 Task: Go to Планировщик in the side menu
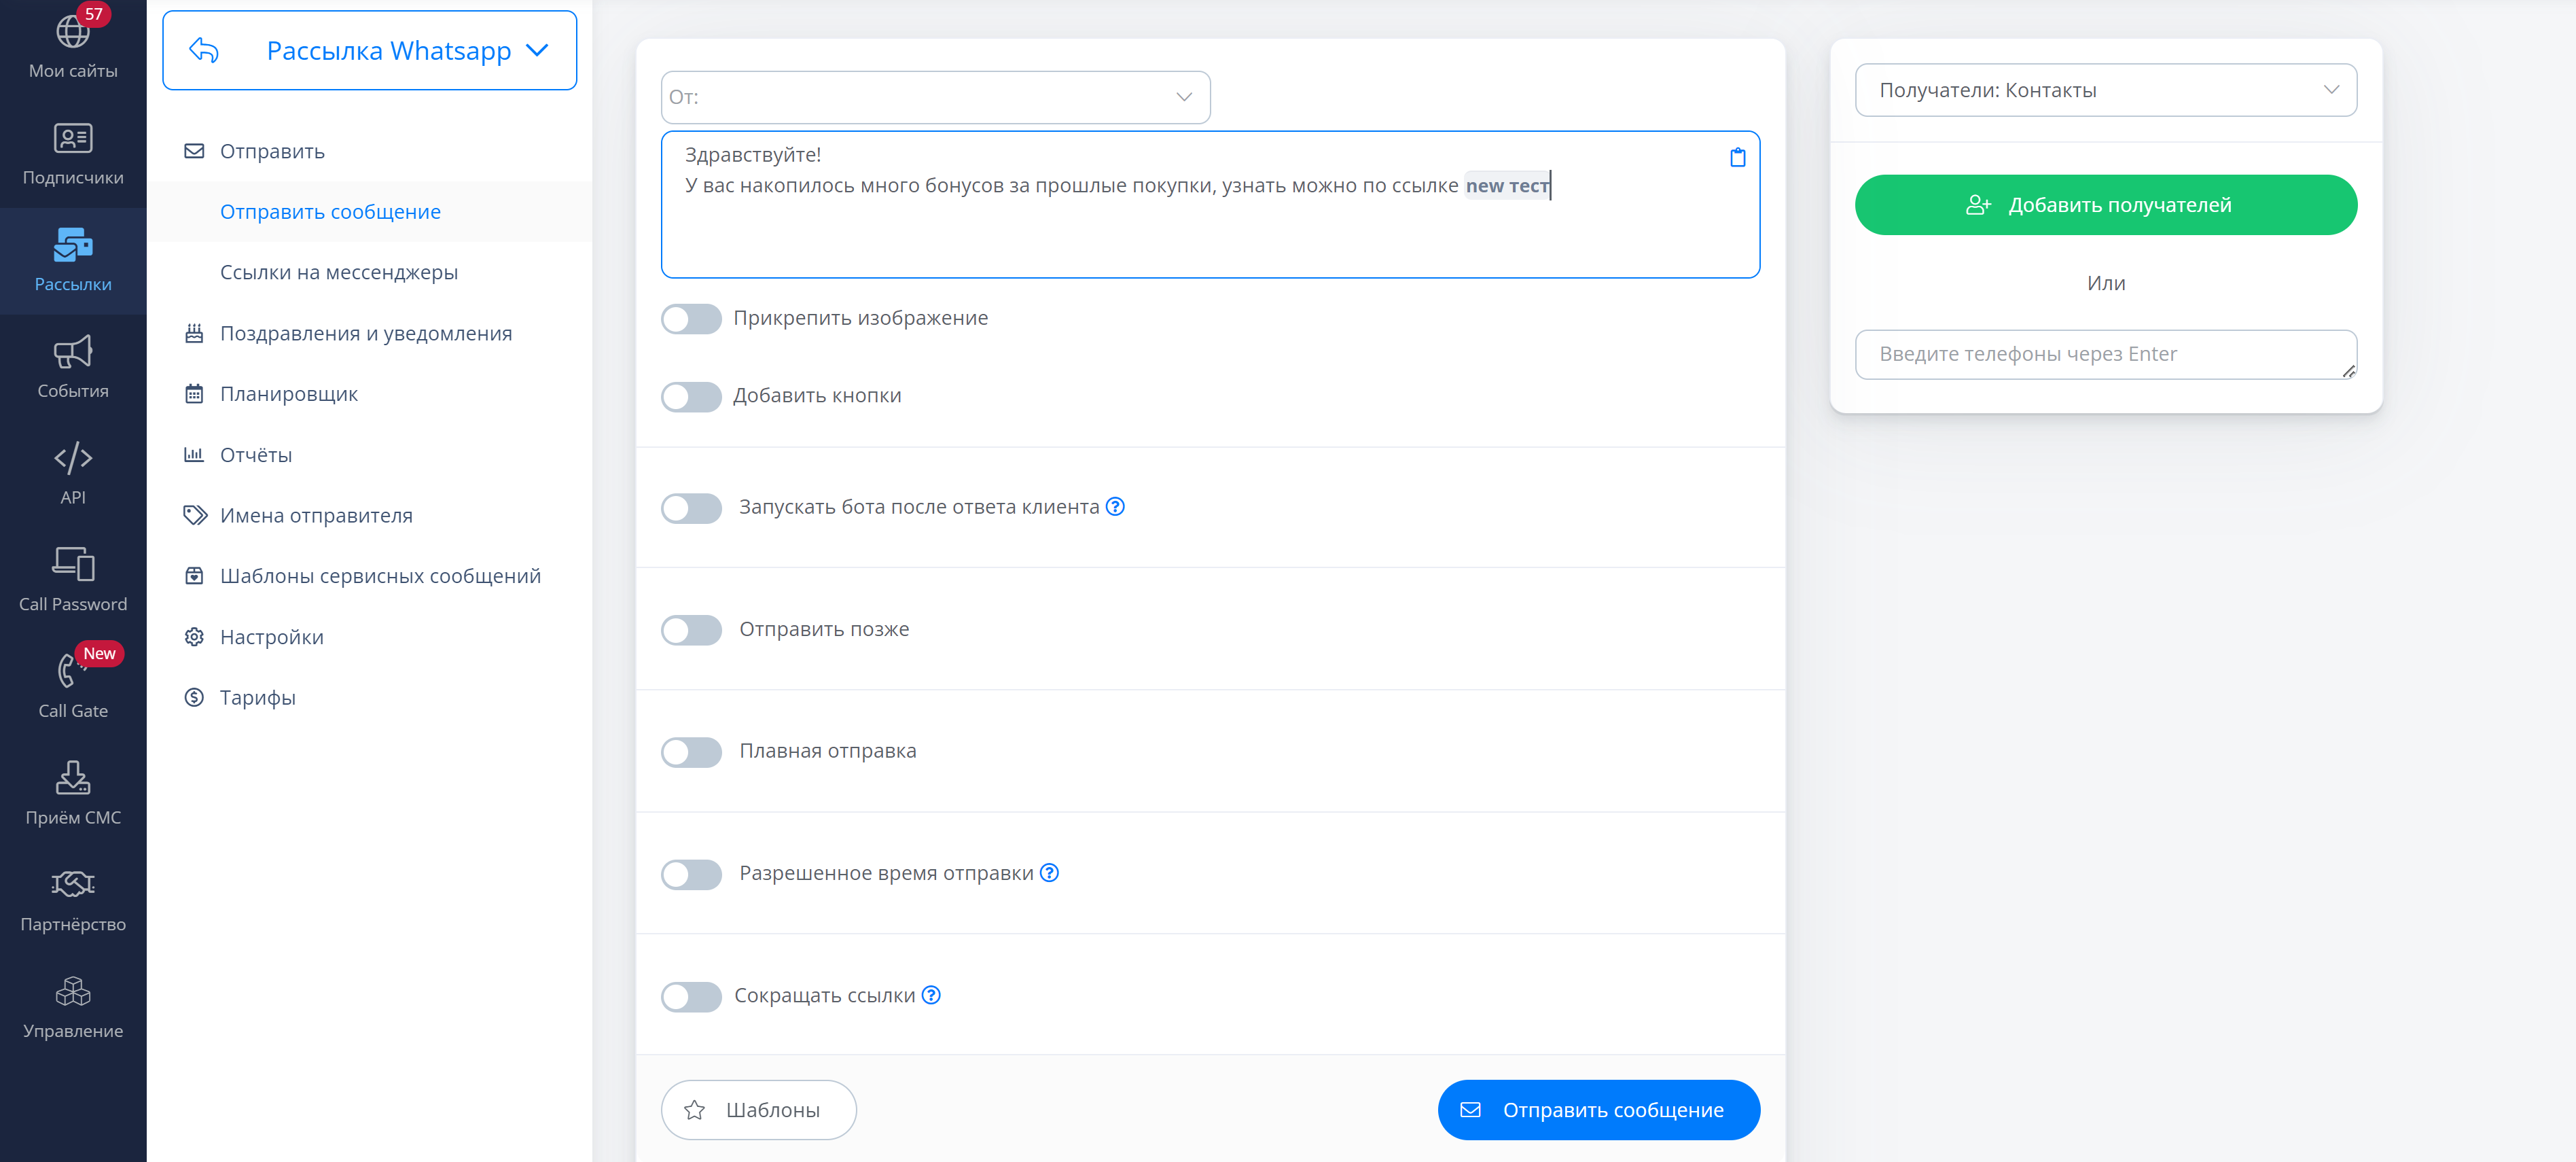[x=289, y=394]
